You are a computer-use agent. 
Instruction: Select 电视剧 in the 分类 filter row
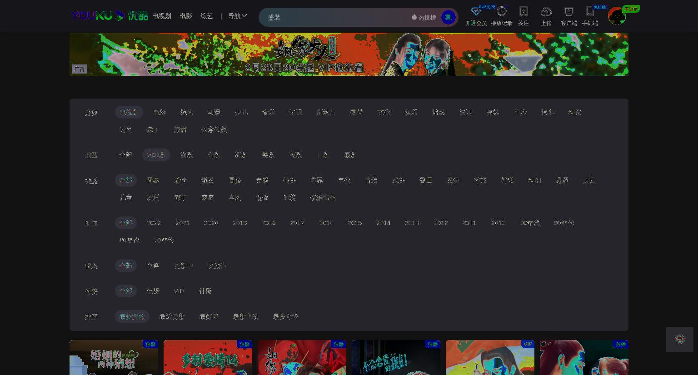pyautogui.click(x=129, y=112)
